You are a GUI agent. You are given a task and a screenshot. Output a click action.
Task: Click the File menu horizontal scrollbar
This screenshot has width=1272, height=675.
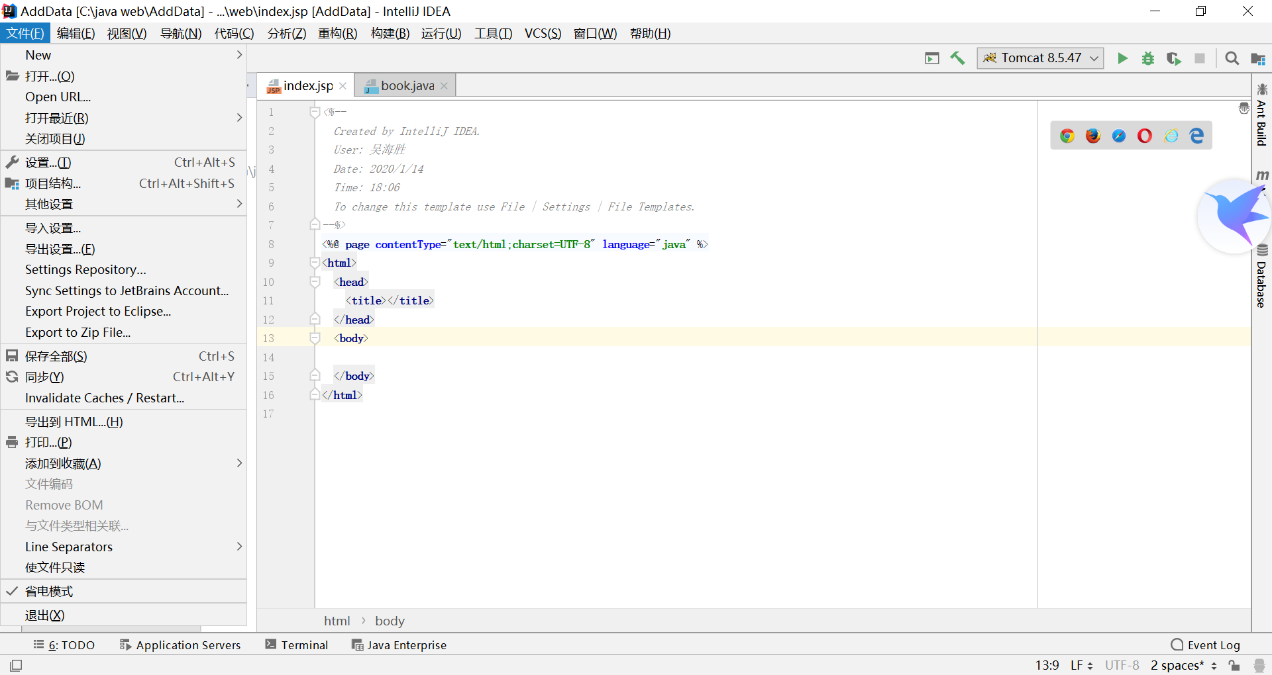pyautogui.click(x=111, y=629)
